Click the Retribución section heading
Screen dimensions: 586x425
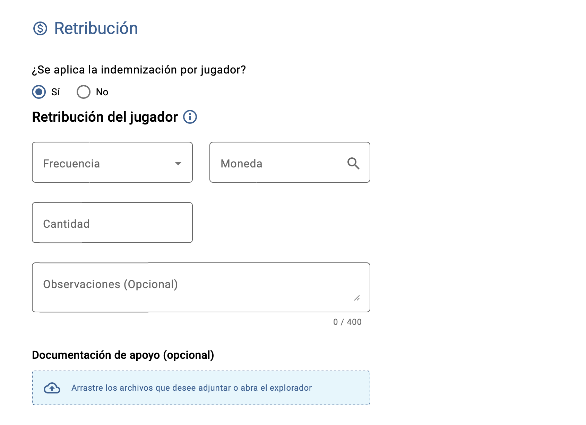[96, 28]
